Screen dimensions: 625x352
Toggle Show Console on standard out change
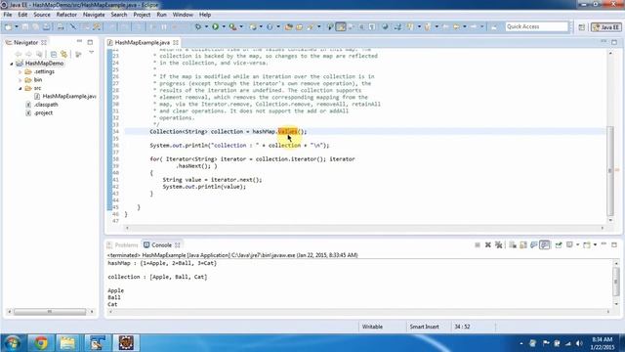point(534,244)
